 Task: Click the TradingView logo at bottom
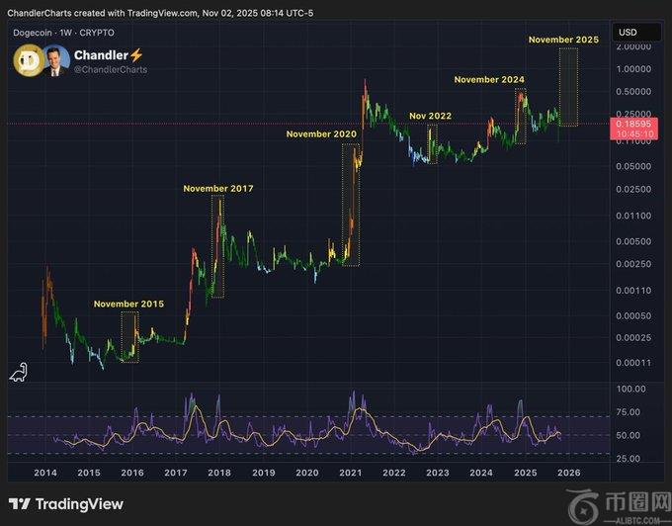click(x=66, y=504)
